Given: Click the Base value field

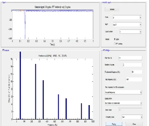Looking at the screenshot, I should click(130, 110).
